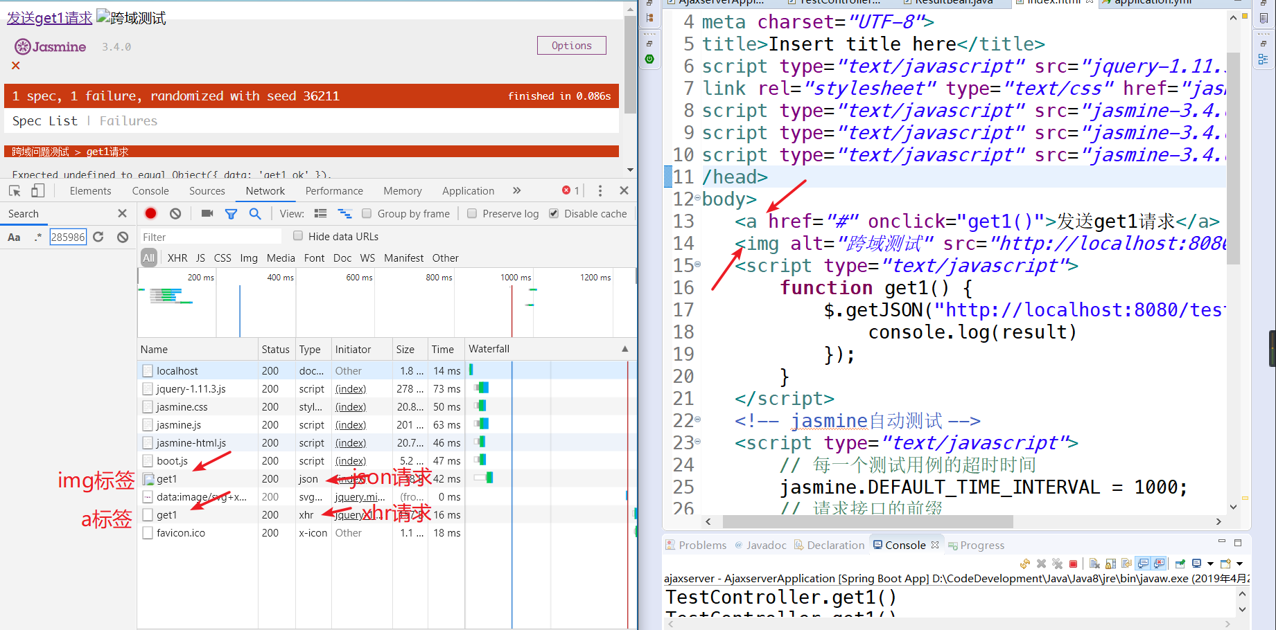Viewport: 1276px width, 630px height.
Task: Click the 发送get1请求 link
Action: click(x=49, y=18)
